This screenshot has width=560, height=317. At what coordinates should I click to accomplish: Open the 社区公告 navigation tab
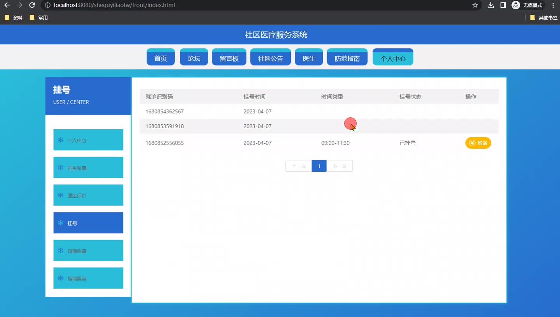(x=271, y=57)
